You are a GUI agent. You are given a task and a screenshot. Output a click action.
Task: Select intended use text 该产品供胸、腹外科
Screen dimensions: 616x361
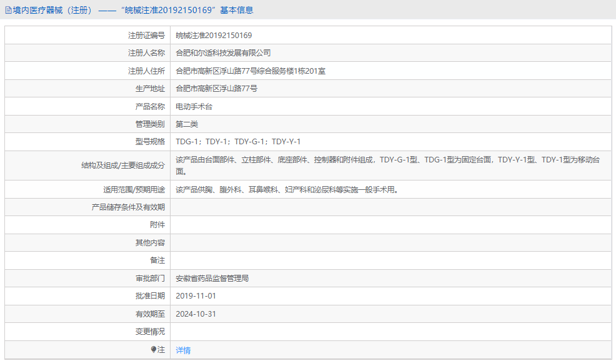pos(287,190)
